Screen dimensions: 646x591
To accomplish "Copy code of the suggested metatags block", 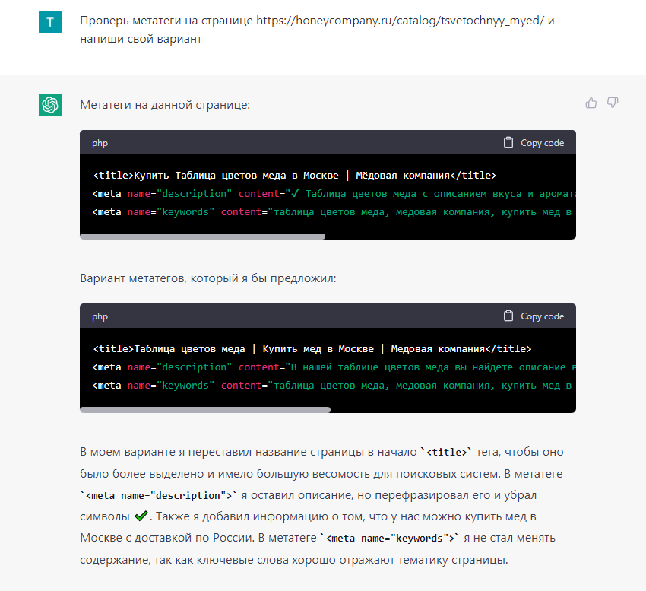I will click(x=534, y=316).
